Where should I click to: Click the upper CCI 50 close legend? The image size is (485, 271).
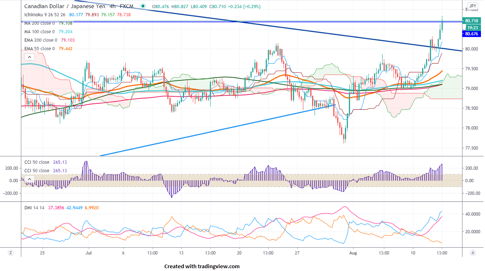tap(37, 162)
